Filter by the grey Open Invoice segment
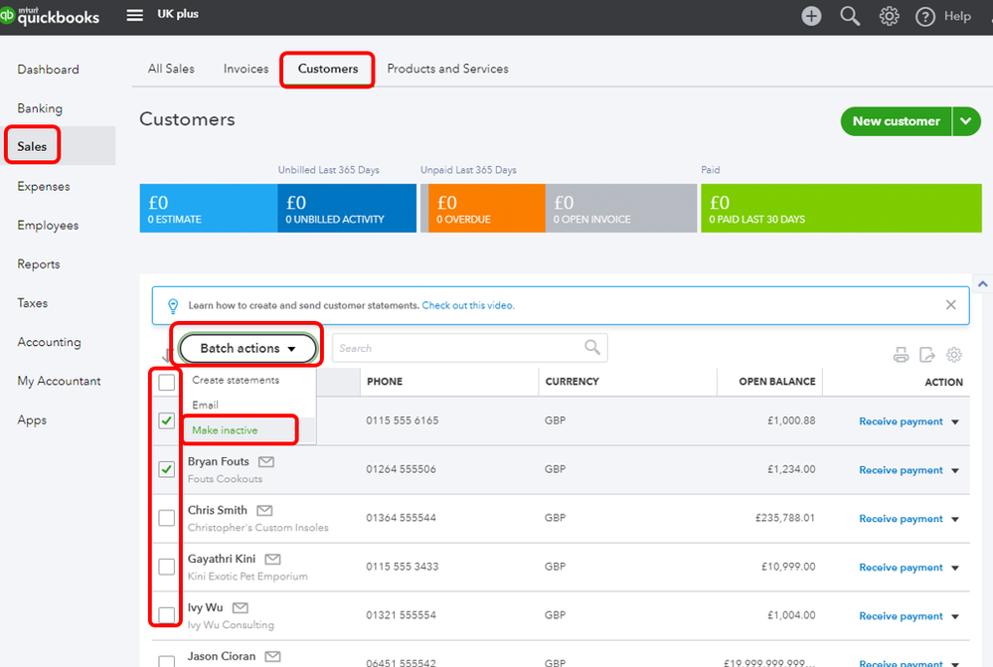This screenshot has height=667, width=993. 620,209
